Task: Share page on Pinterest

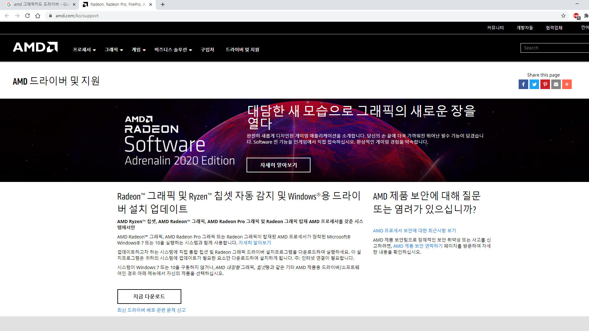Action: [x=545, y=84]
